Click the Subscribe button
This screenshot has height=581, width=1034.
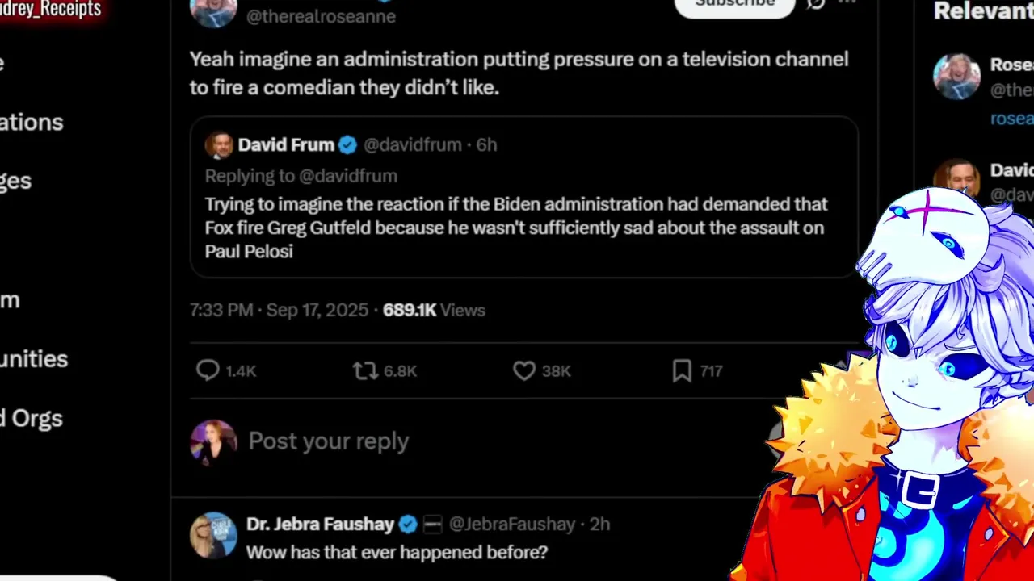point(735,4)
